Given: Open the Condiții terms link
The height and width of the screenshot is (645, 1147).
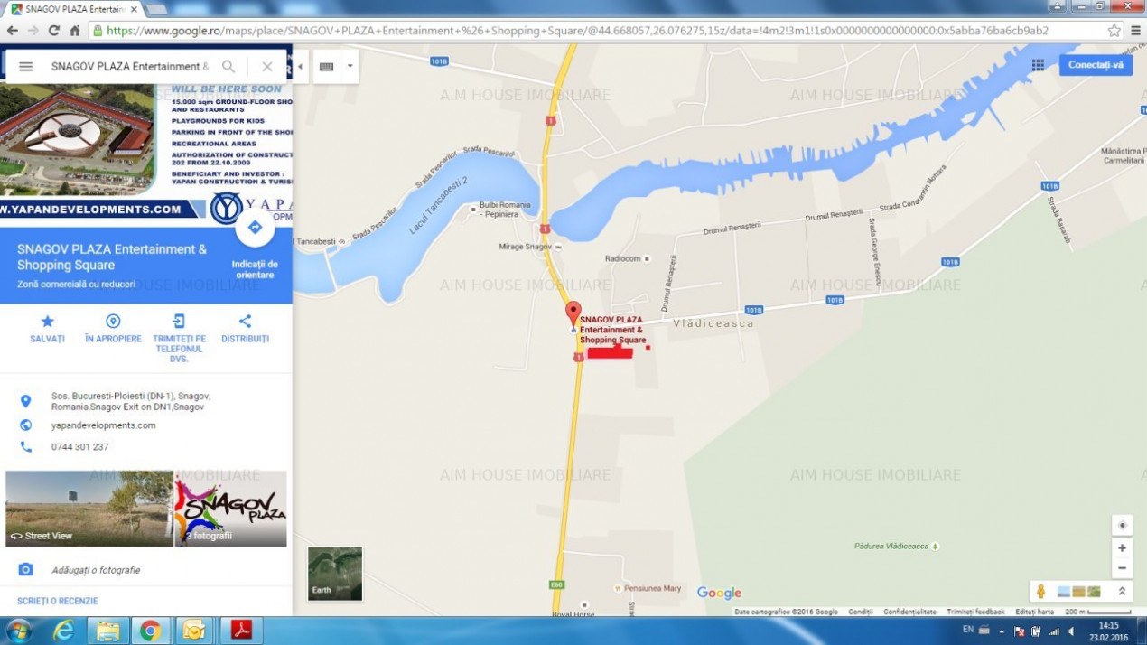Looking at the screenshot, I should (861, 612).
